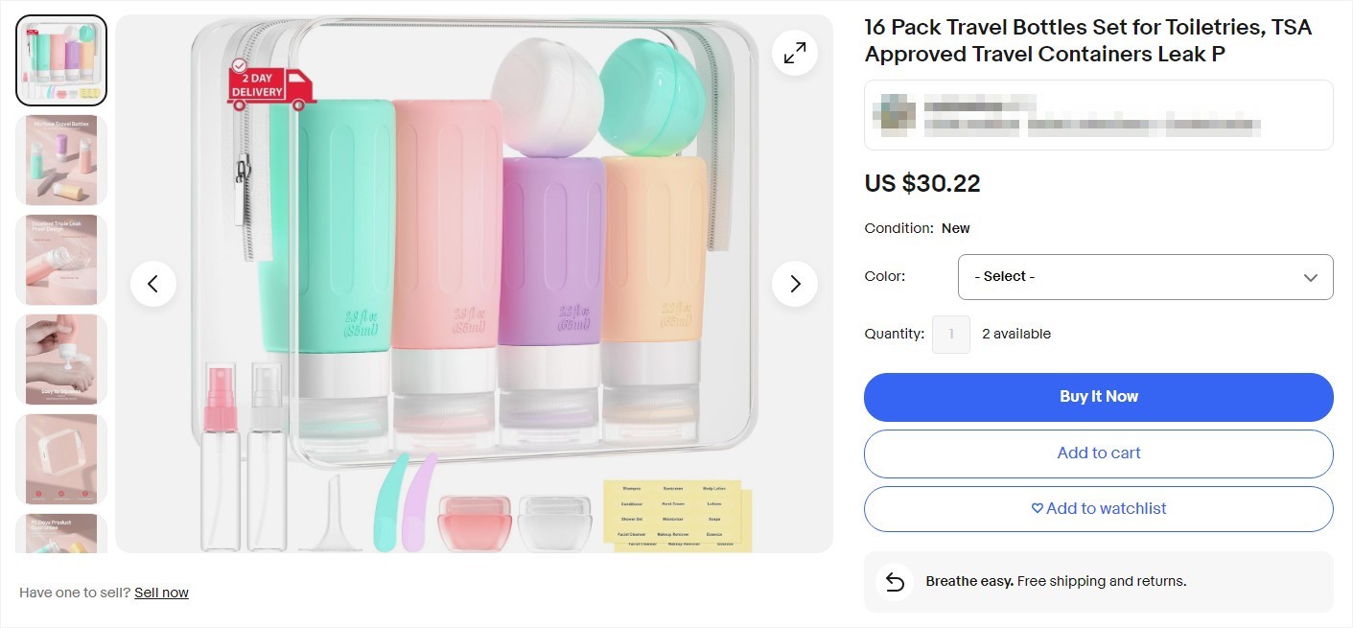Screen dimensions: 1353x628
Task: Select the last partially visible thumbnail
Action: [60, 532]
